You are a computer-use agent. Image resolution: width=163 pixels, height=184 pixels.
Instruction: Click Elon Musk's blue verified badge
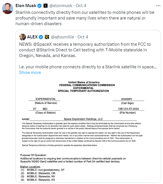coord(40,6)
